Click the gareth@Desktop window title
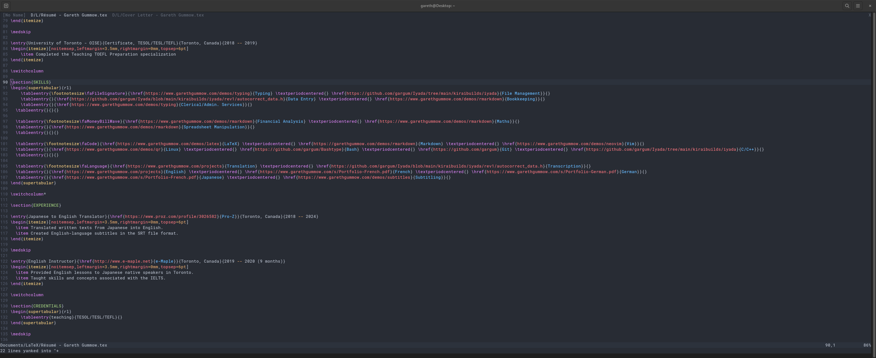 pyautogui.click(x=438, y=6)
